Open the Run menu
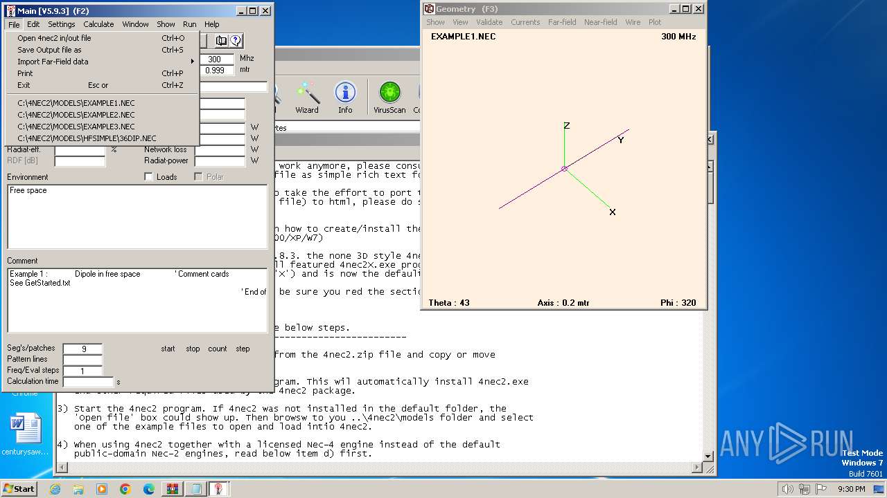 [190, 24]
